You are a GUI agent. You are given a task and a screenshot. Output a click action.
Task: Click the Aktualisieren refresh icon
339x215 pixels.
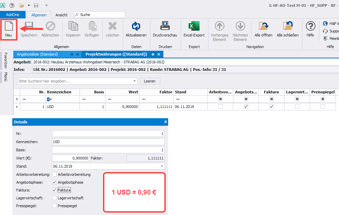pos(136,27)
